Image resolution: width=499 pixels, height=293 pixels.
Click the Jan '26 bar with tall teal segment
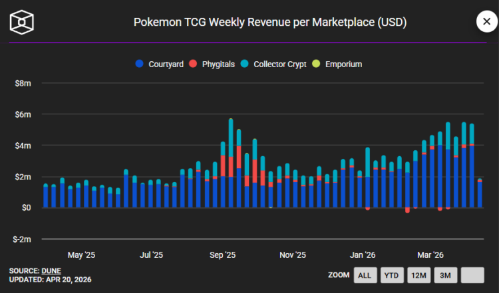367,178
